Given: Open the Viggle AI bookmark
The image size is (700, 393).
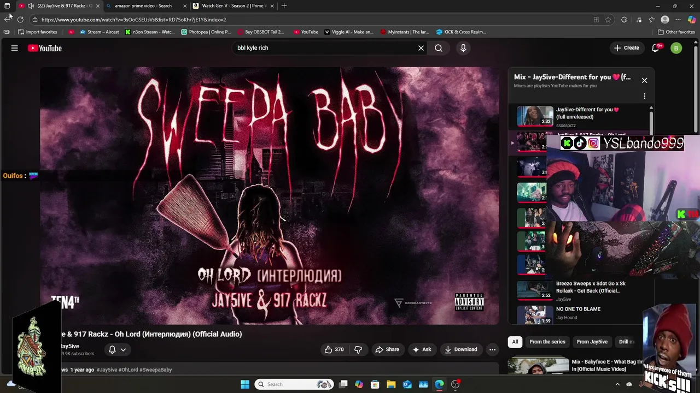Looking at the screenshot, I should pyautogui.click(x=349, y=32).
